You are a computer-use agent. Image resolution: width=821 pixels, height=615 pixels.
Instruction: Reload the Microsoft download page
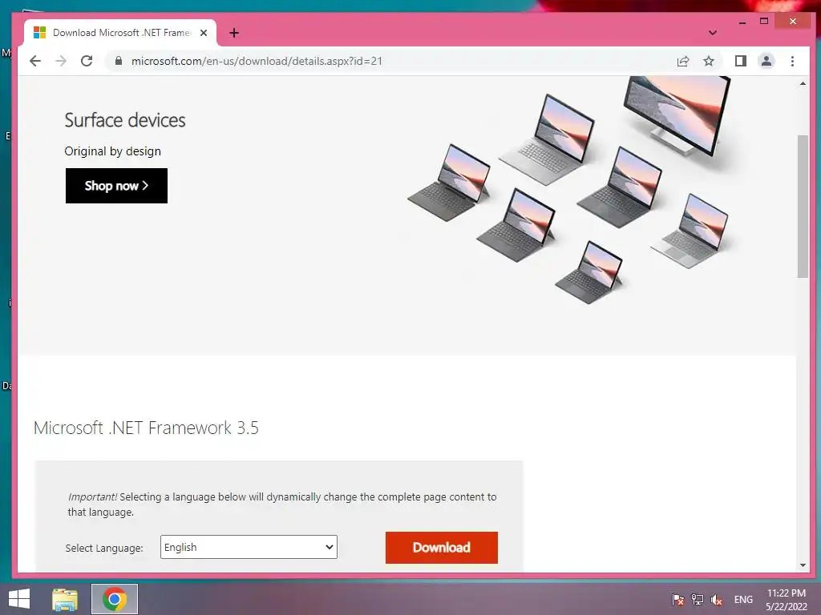[87, 61]
